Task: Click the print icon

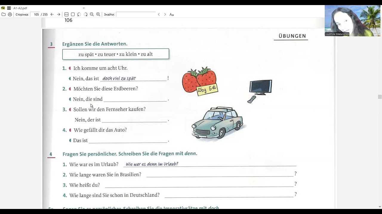Action: tap(10, 14)
